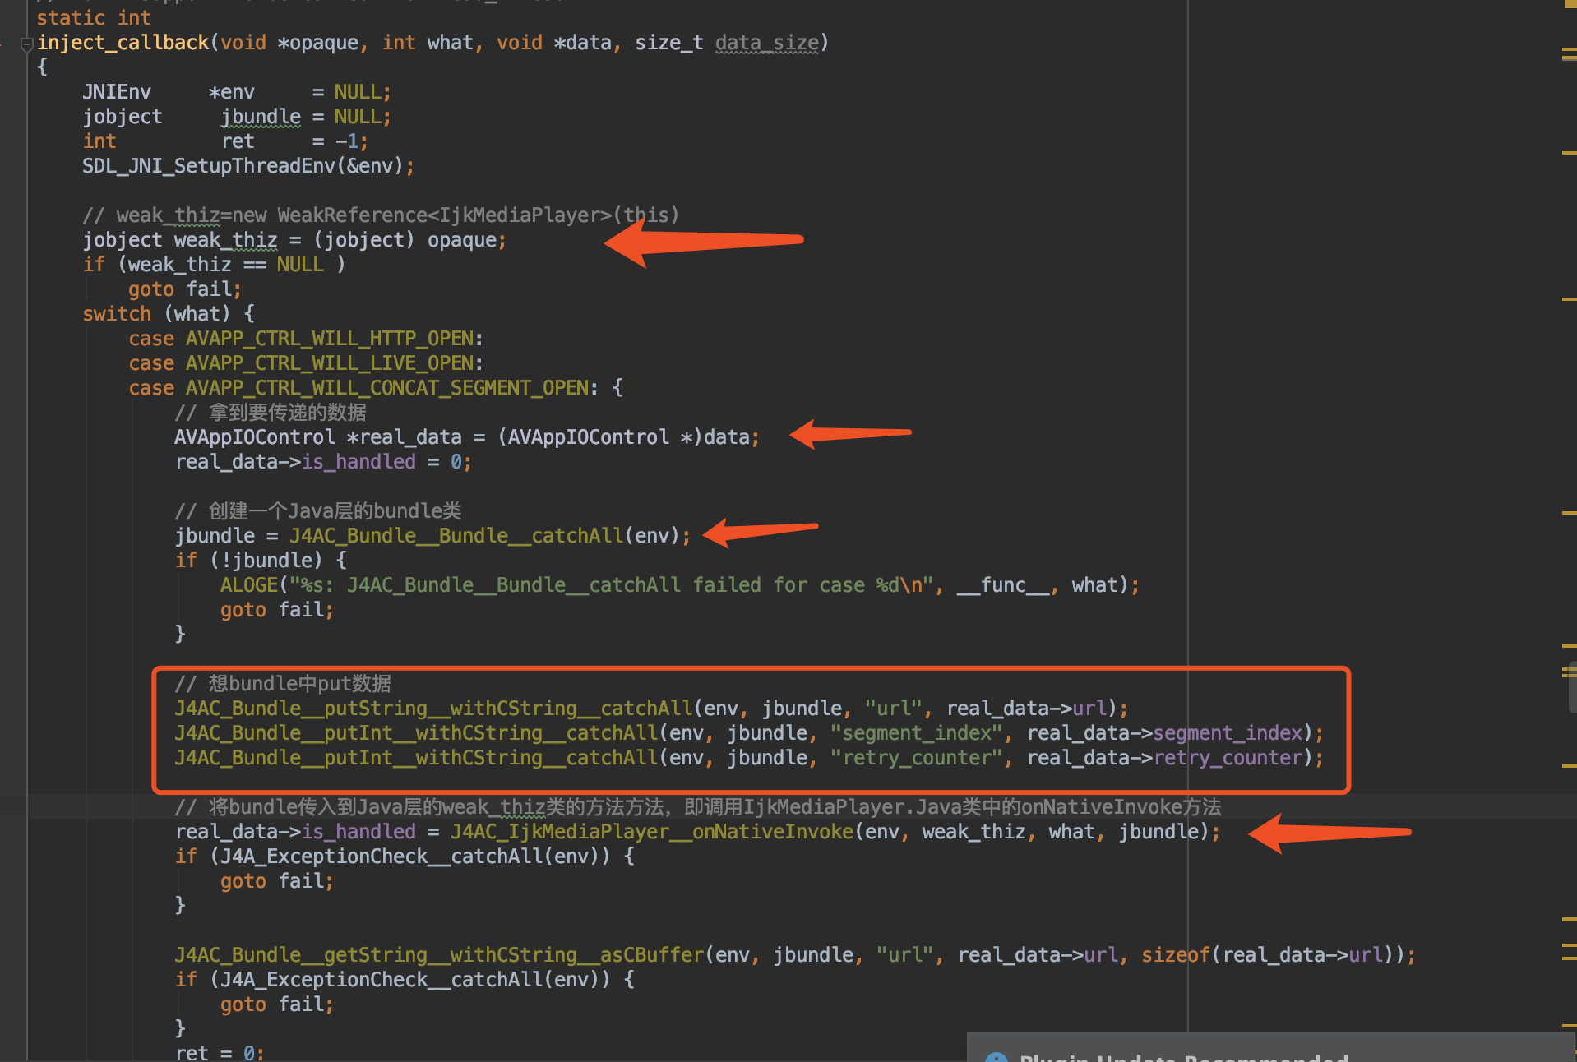Click the topmost yellow warning stripe marker
1577x1062 pixels.
click(1569, 51)
